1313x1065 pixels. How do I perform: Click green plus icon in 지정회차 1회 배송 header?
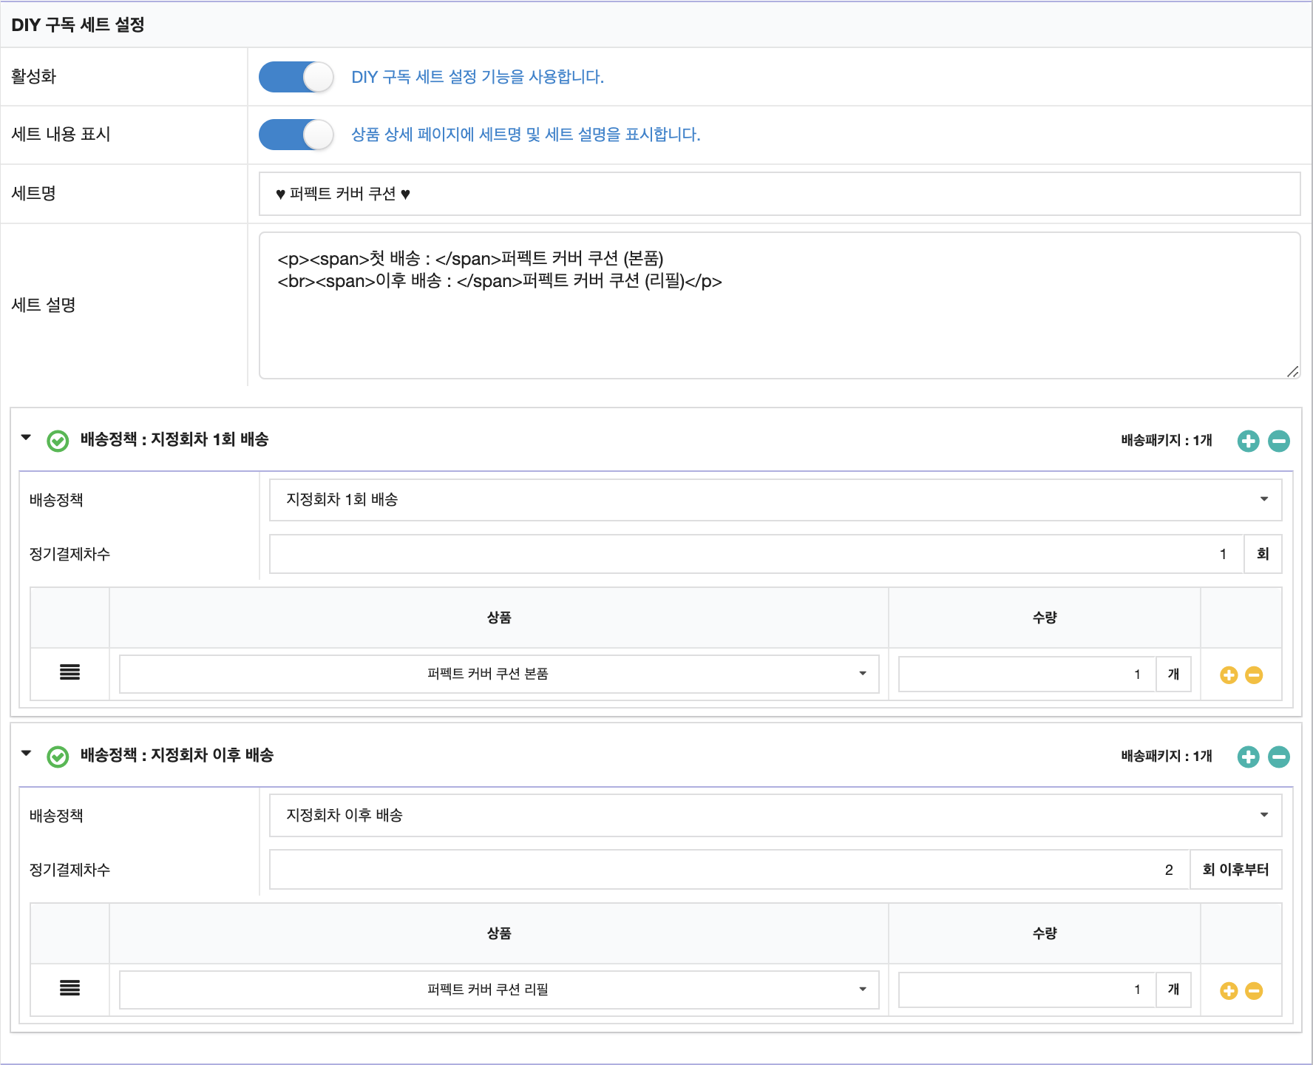click(1248, 441)
